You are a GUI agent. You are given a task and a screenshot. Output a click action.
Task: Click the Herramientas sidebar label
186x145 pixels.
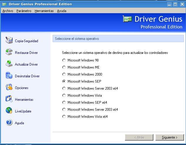pos(24,100)
